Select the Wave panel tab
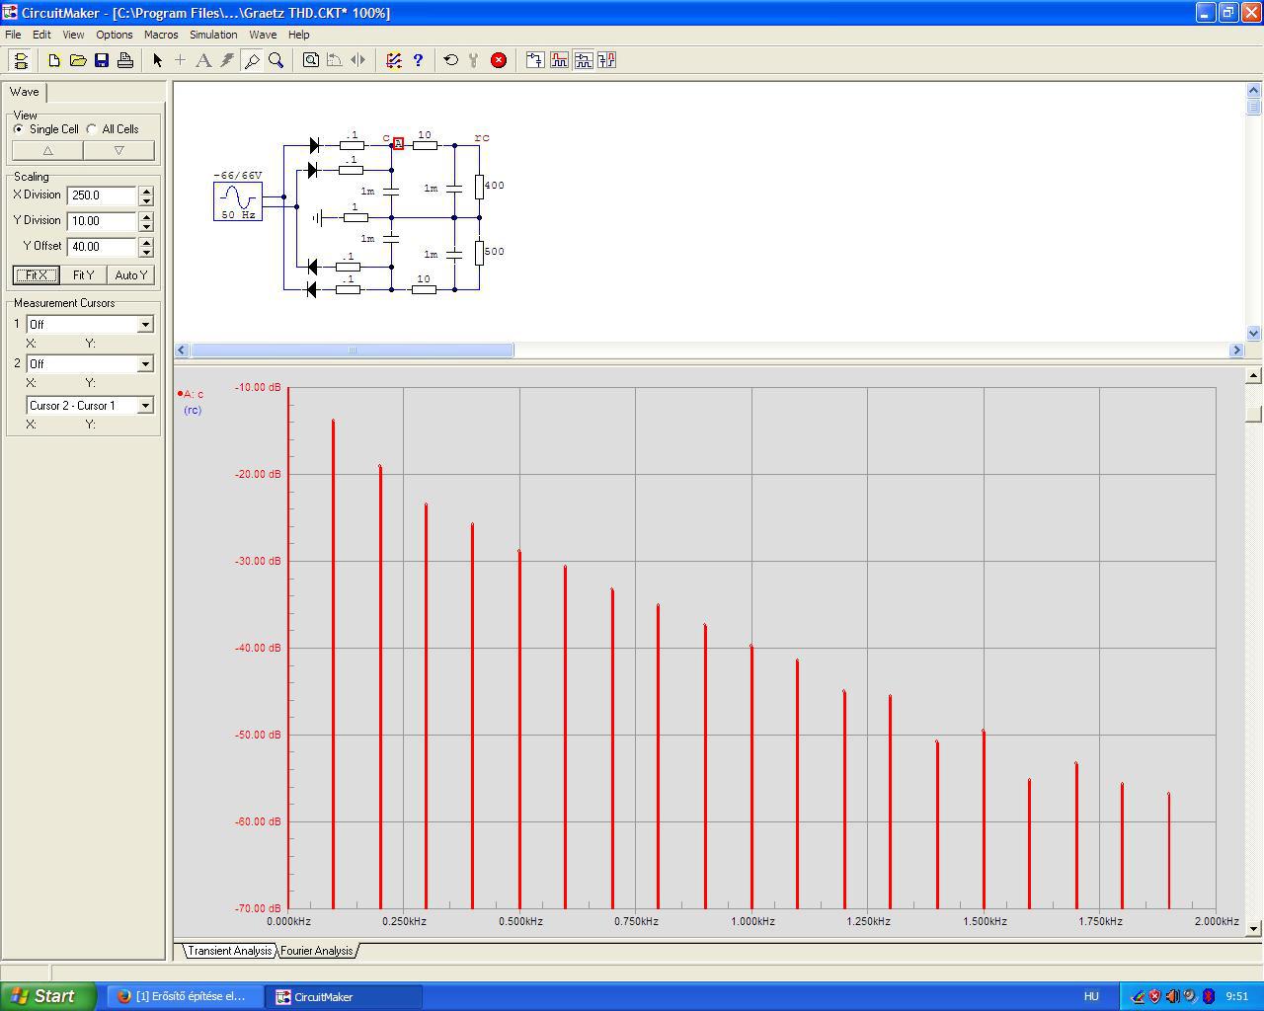Viewport: 1264px width, 1011px height. click(25, 92)
